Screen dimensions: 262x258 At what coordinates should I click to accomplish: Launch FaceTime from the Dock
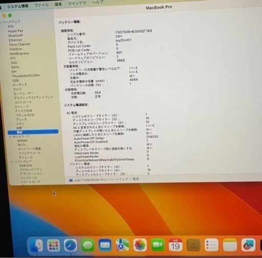(x=158, y=245)
